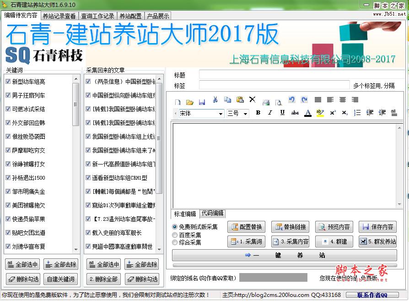Uncheck the 载入史册的海军舰长 article checkbox
This screenshot has height=301, width=409.
(88, 233)
